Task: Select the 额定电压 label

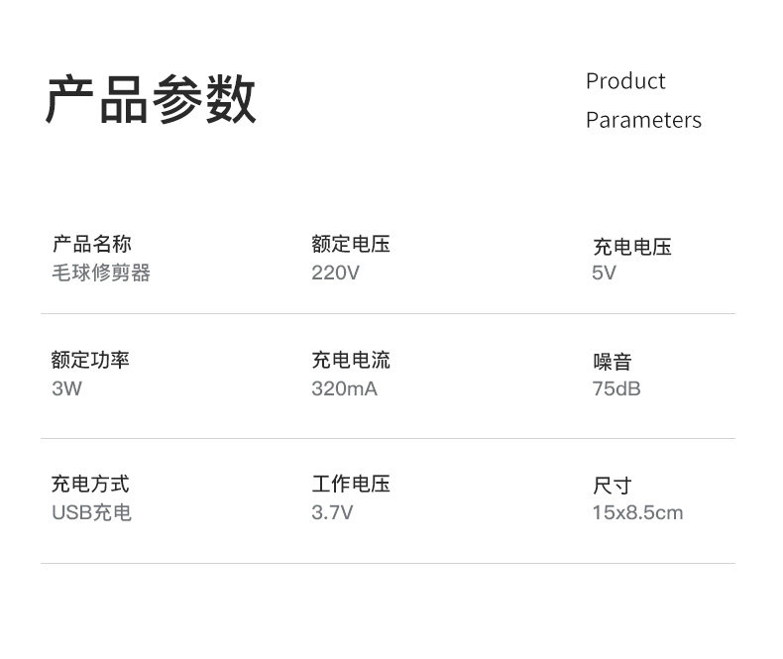Action: tap(351, 245)
